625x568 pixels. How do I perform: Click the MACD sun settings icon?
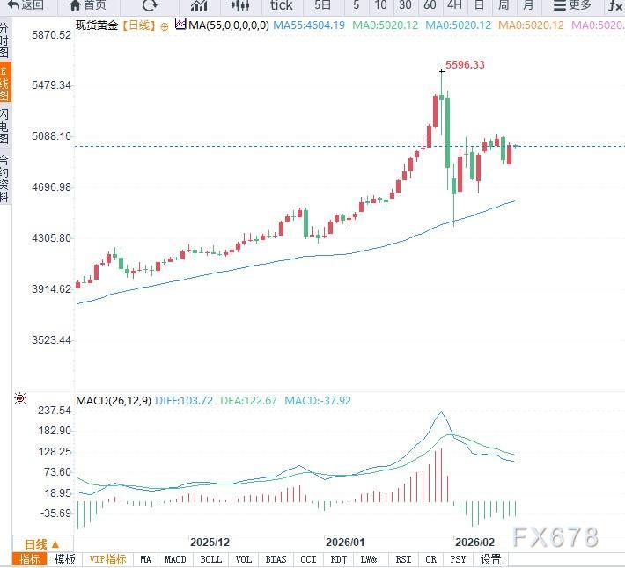click(x=20, y=400)
